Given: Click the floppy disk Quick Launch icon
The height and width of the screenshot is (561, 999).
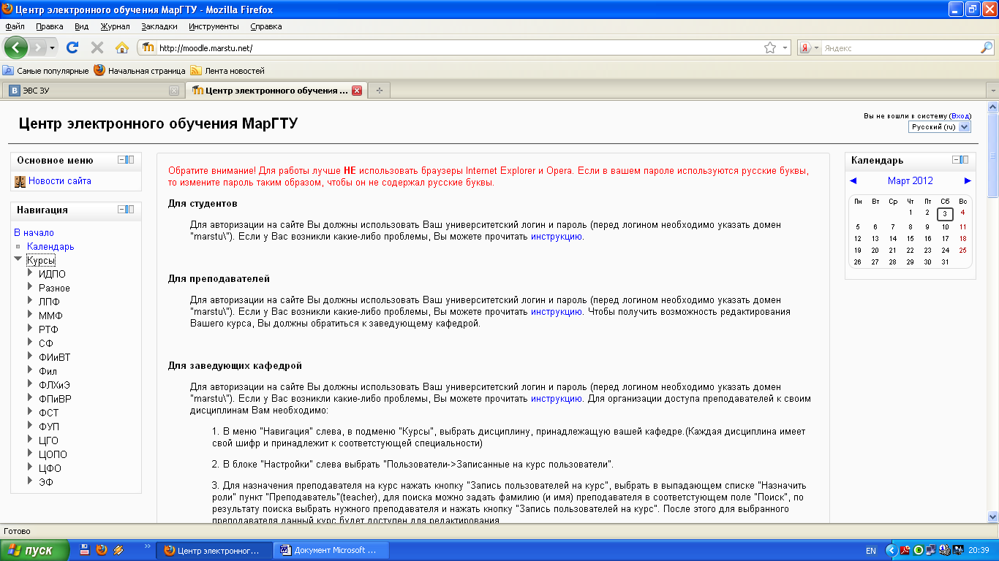Looking at the screenshot, I should [x=85, y=549].
